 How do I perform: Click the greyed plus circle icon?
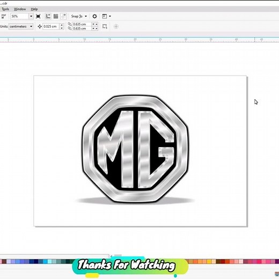coord(116,26)
